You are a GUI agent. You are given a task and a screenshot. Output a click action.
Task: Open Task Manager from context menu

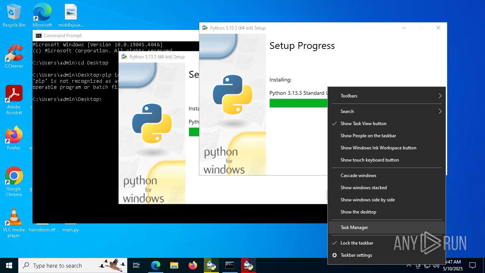click(386, 227)
